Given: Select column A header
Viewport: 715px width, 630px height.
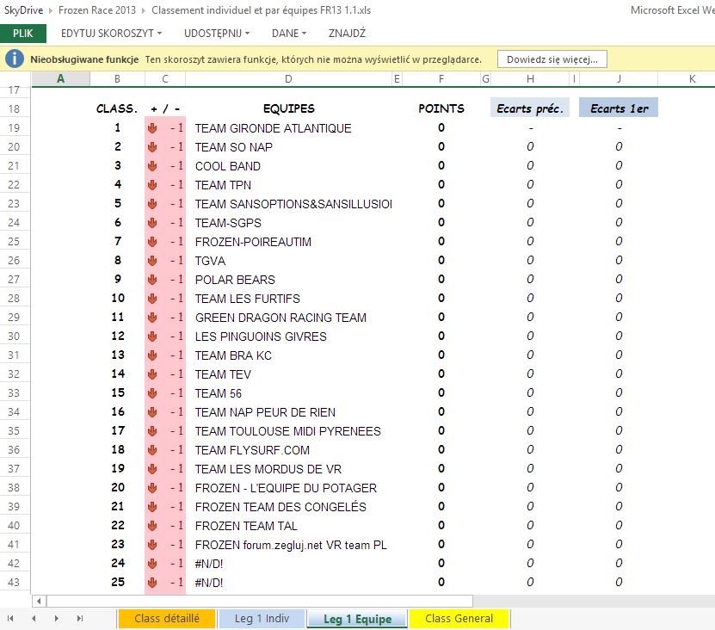Looking at the screenshot, I should point(60,79).
